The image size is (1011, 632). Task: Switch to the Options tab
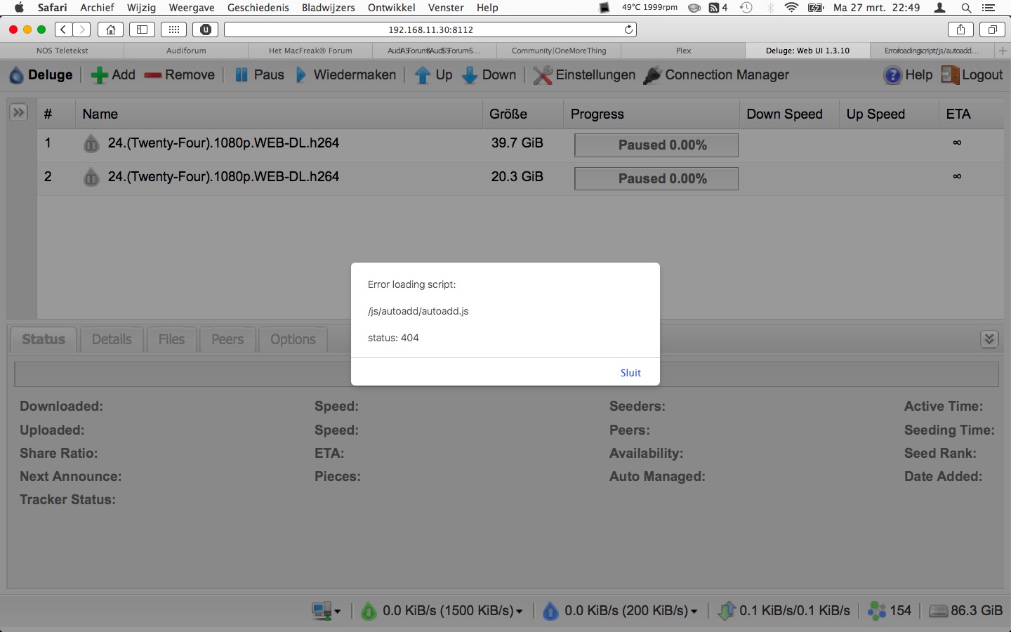coord(293,339)
